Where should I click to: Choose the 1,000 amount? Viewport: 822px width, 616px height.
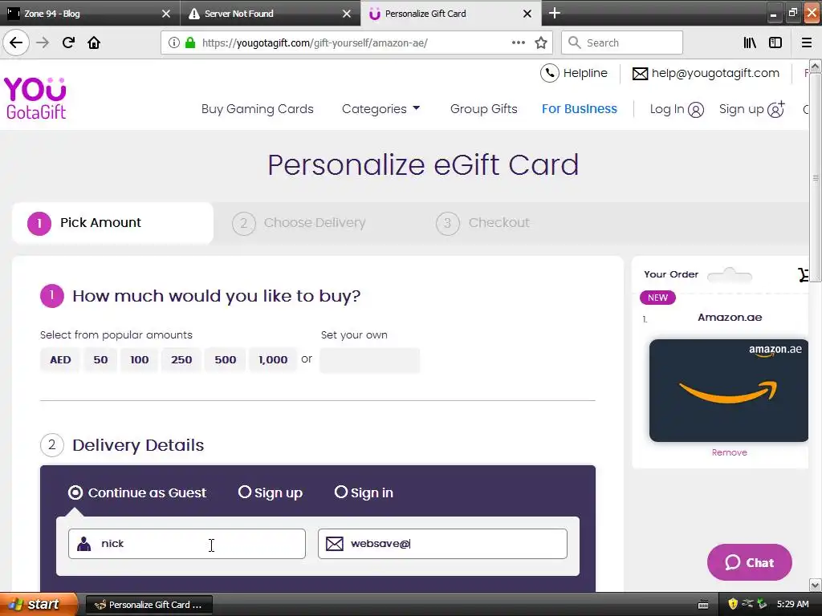point(273,360)
